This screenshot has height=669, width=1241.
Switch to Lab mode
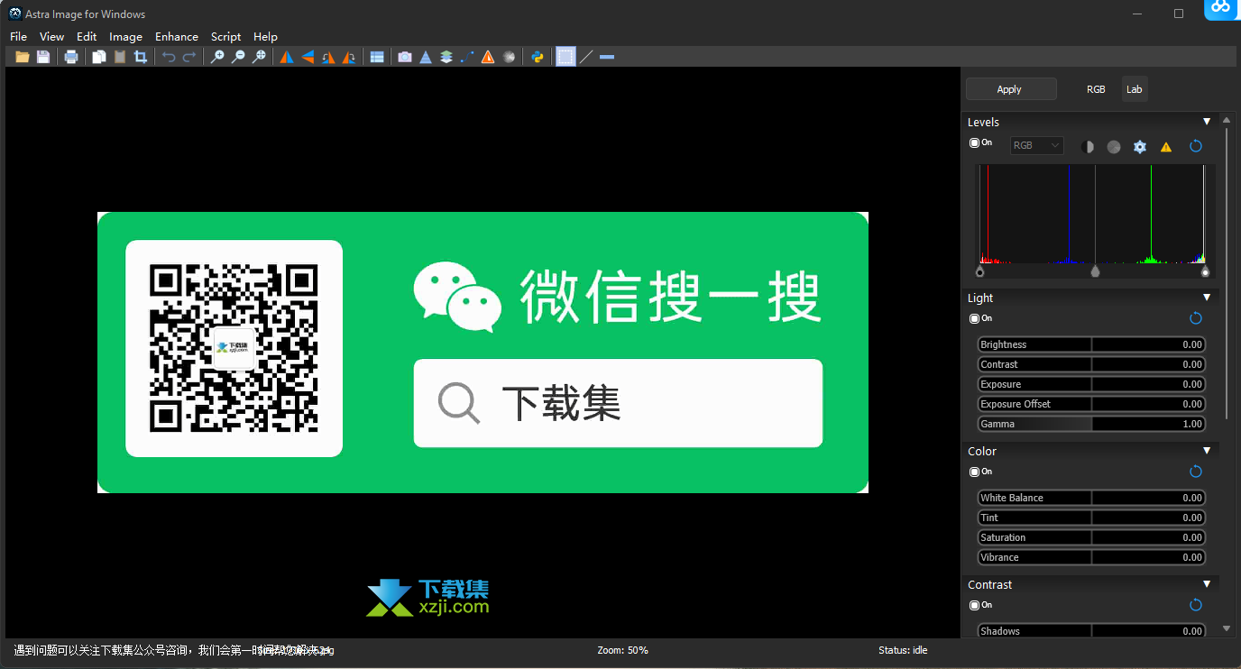pyautogui.click(x=1135, y=89)
